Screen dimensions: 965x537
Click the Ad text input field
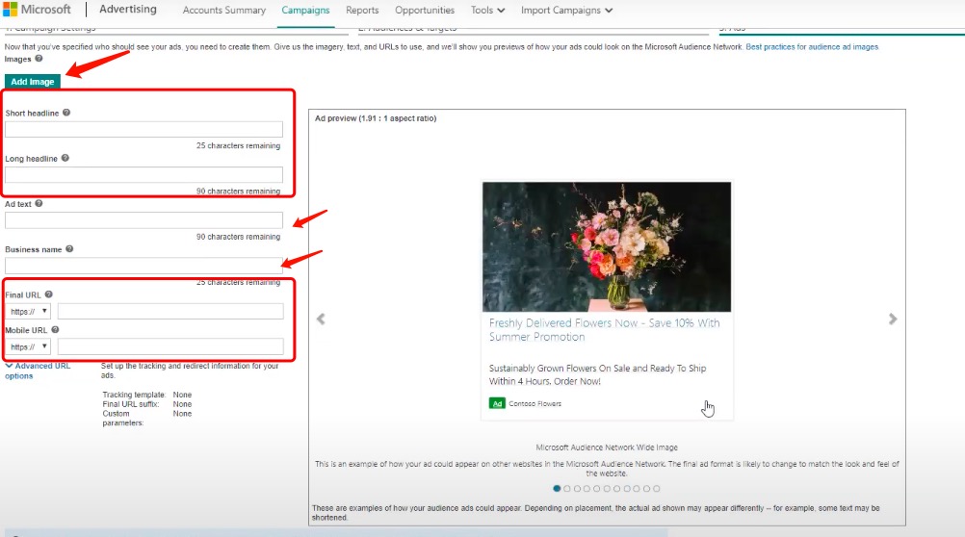(x=144, y=220)
